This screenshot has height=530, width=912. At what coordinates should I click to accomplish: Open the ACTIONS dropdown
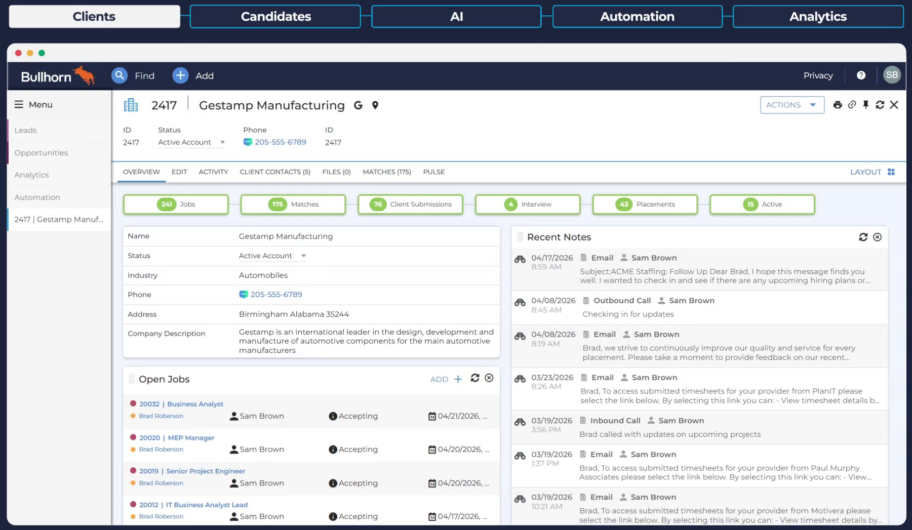coord(792,105)
